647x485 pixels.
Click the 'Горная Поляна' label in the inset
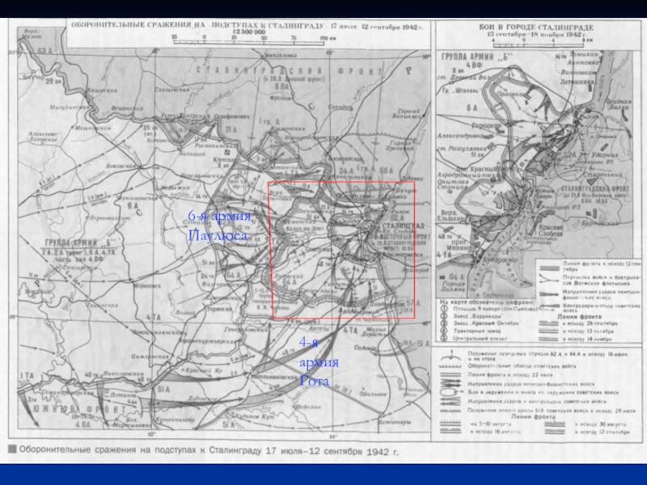(454, 287)
